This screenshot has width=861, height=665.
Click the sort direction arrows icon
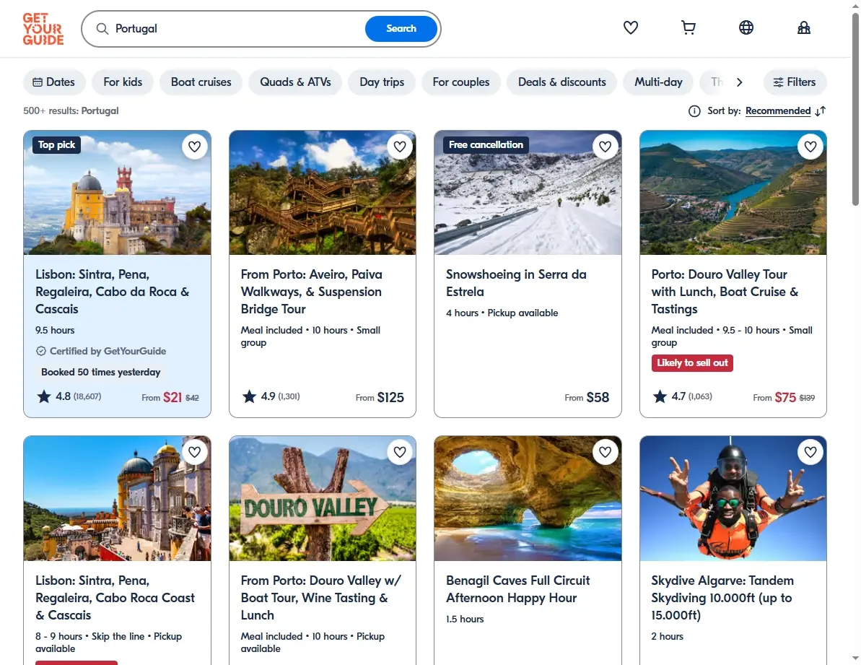(821, 111)
